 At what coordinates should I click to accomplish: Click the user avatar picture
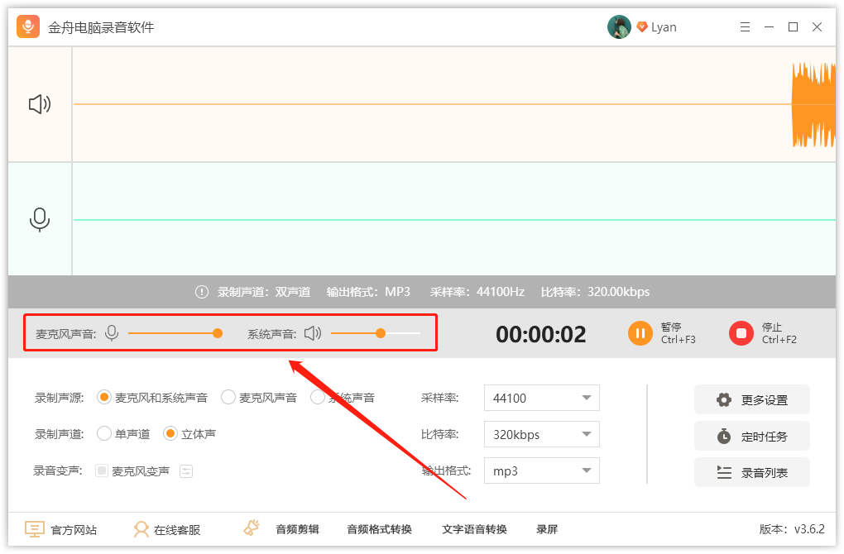[619, 27]
